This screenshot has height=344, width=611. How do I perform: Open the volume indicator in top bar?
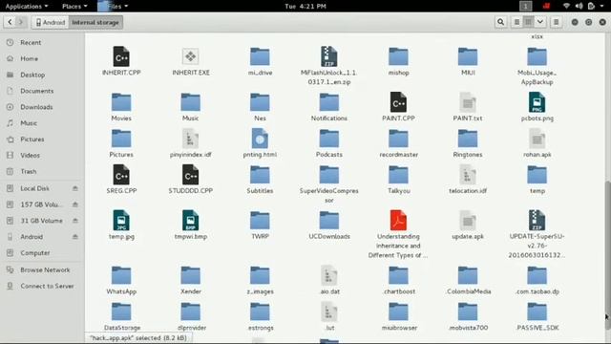[579, 6]
